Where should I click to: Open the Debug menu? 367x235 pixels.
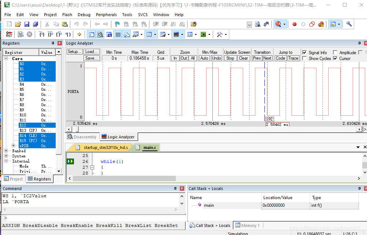coord(84,15)
